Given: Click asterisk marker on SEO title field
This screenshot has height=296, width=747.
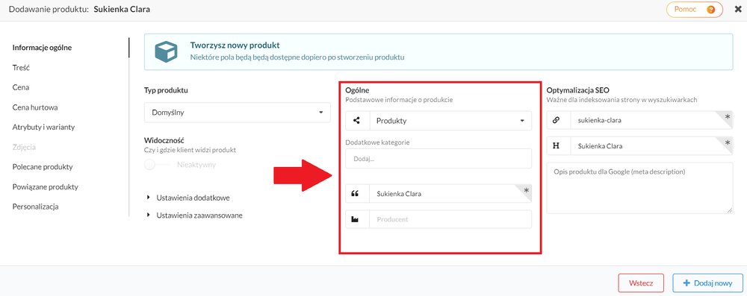Looking at the screenshot, I should click(x=727, y=142).
